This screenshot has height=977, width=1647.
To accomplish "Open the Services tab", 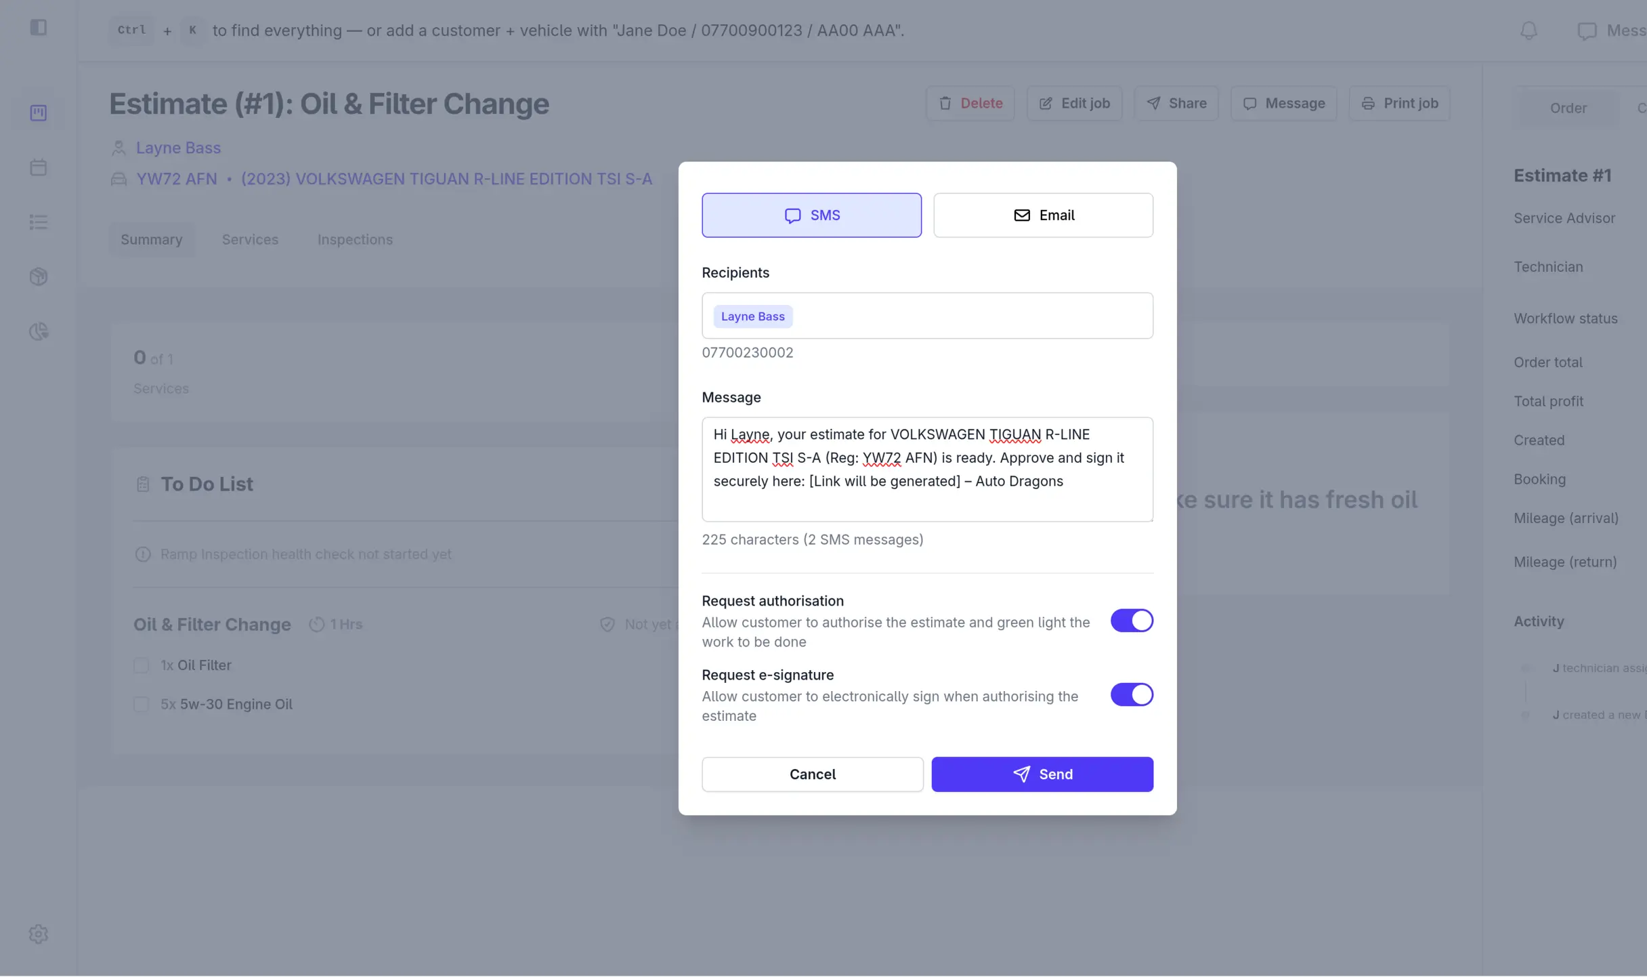I will tap(250, 239).
